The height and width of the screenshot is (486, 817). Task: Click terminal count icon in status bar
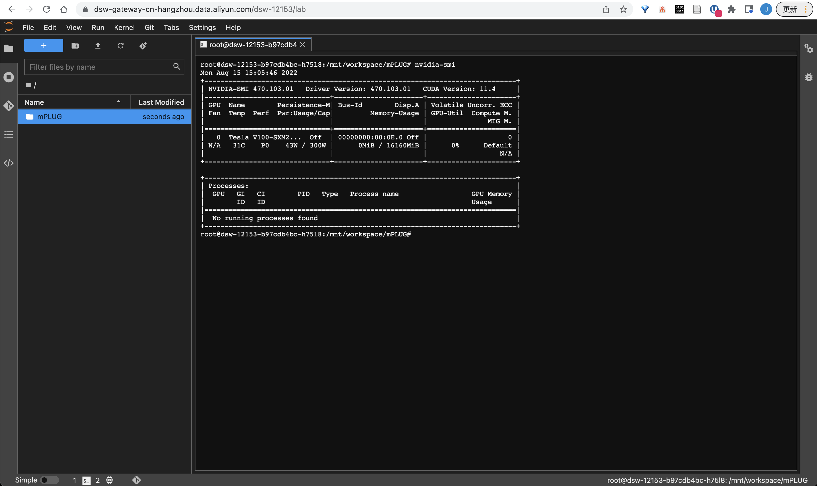pos(86,480)
